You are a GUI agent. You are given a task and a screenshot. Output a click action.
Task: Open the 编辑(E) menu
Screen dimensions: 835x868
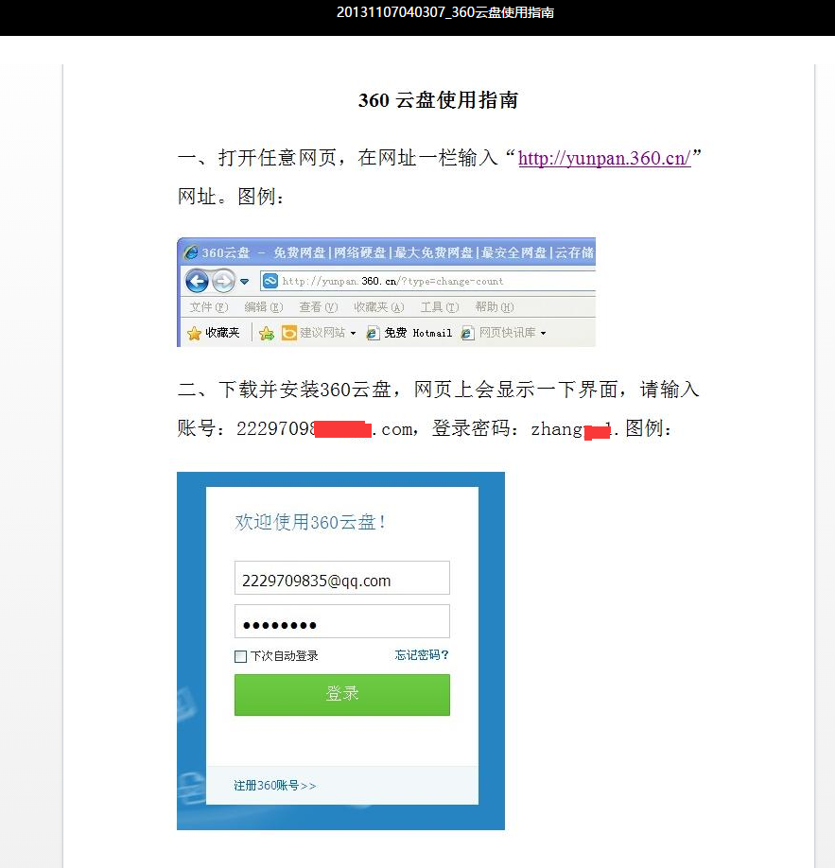264,306
